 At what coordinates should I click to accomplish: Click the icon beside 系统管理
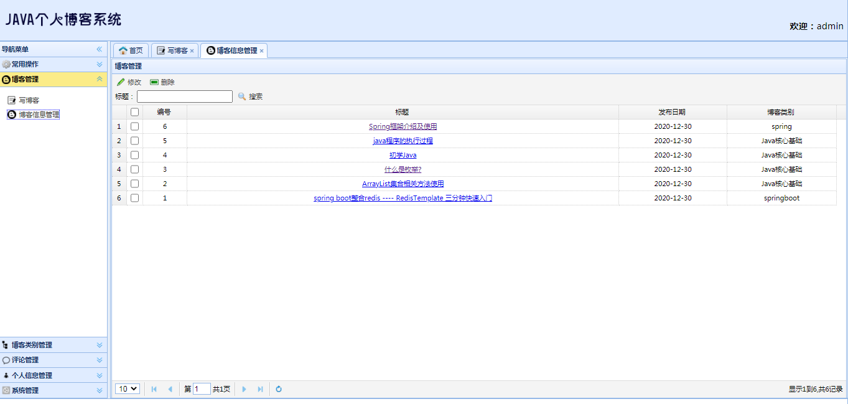coord(6,390)
